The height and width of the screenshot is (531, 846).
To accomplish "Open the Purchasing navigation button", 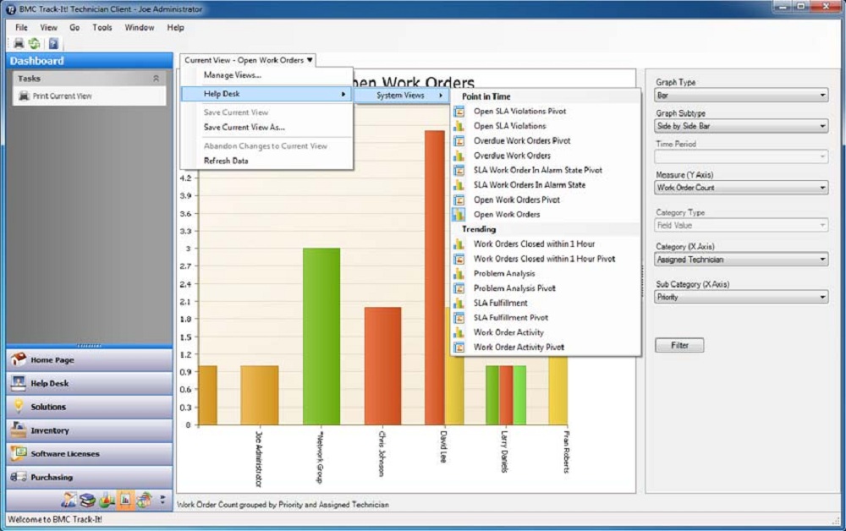I will [90, 477].
